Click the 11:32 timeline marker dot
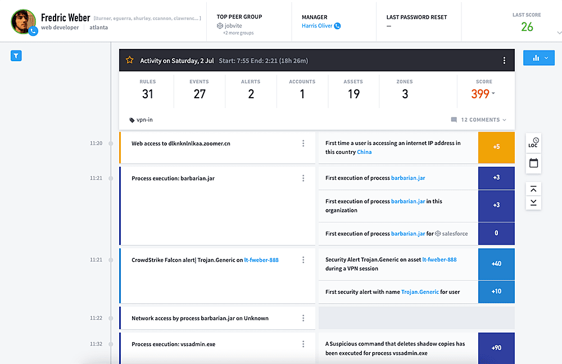 coord(111,344)
